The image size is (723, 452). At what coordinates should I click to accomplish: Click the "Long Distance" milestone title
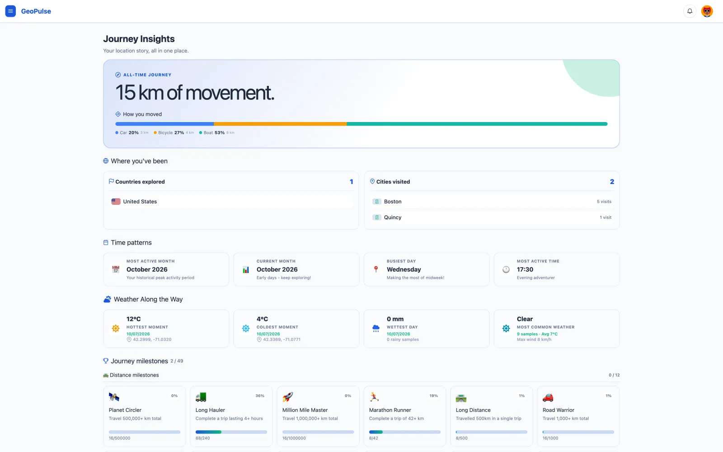[x=473, y=410]
